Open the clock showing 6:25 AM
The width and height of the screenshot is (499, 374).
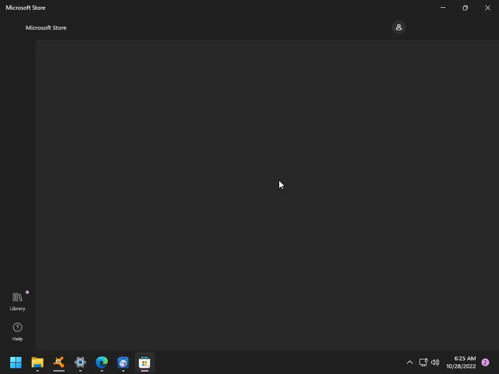tap(461, 362)
